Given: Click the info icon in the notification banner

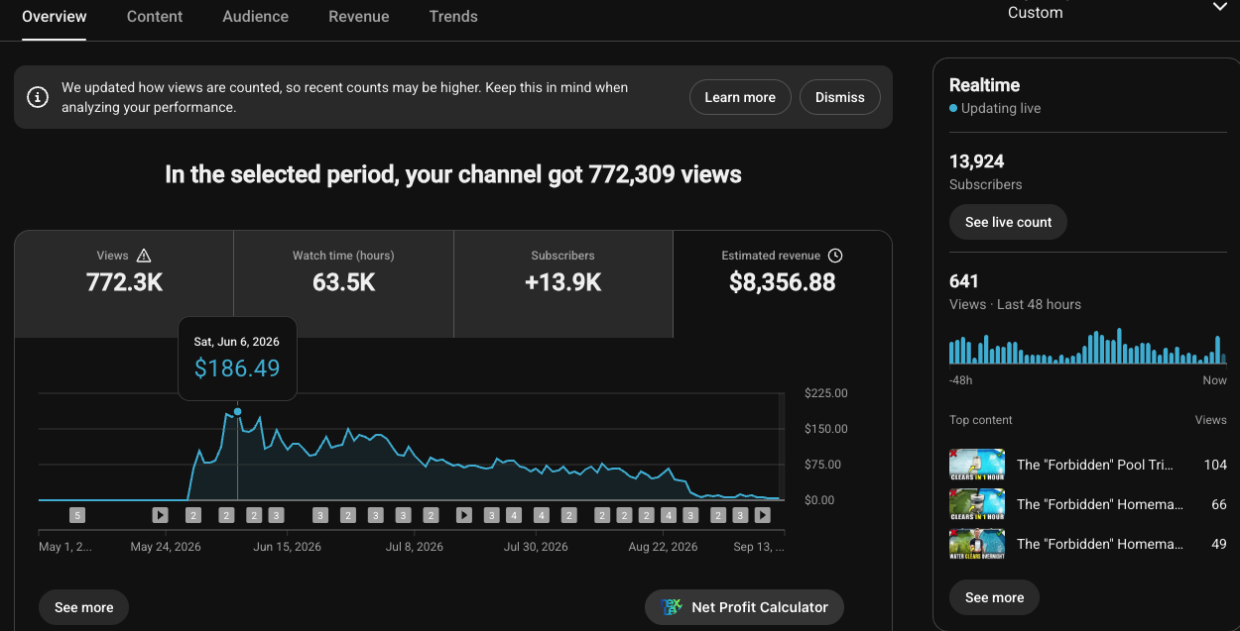Looking at the screenshot, I should (38, 97).
